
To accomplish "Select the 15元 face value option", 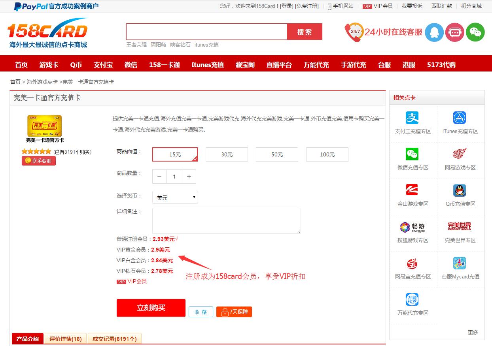I will [x=175, y=154].
